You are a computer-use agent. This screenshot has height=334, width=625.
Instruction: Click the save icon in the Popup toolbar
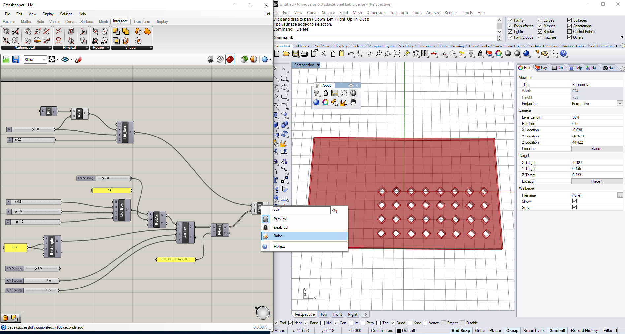click(x=335, y=93)
